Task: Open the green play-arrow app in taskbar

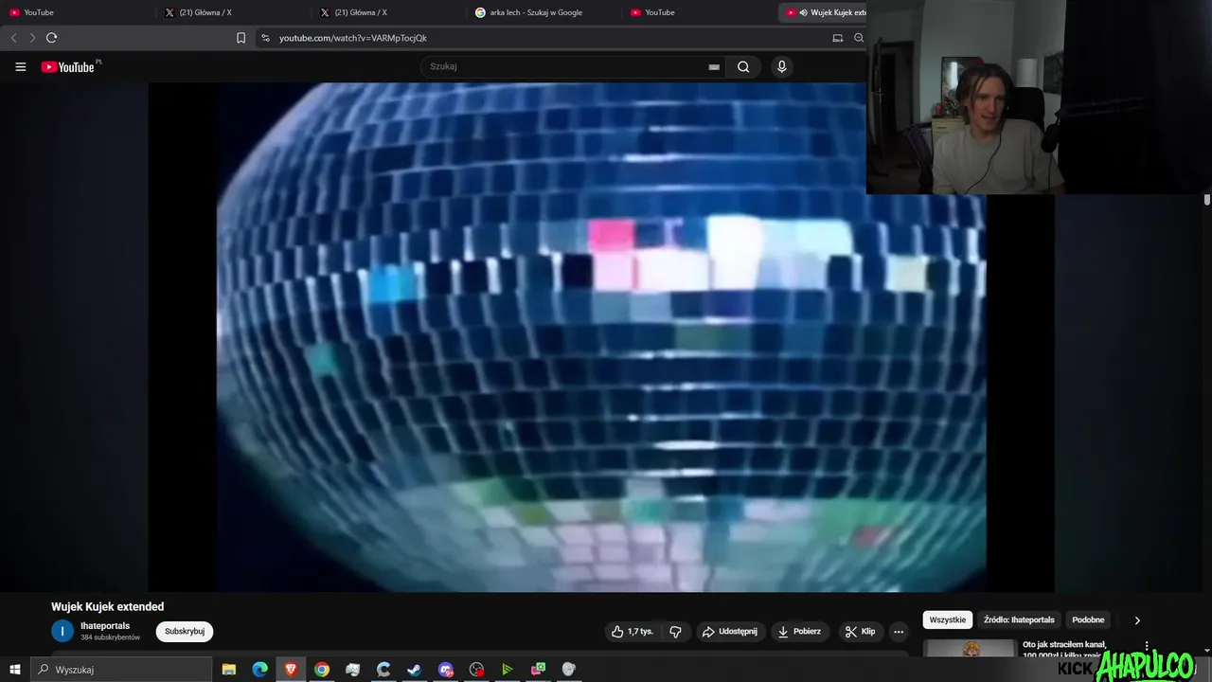Action: (508, 670)
